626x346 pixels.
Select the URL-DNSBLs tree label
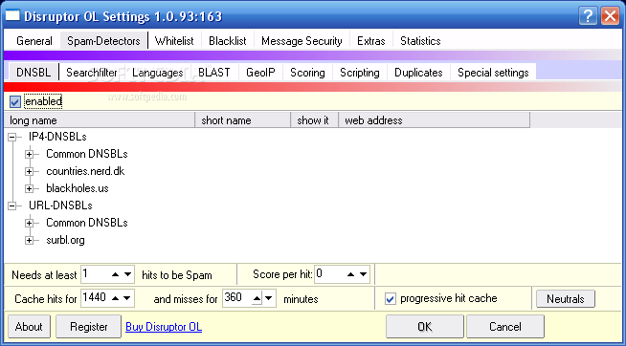60,205
